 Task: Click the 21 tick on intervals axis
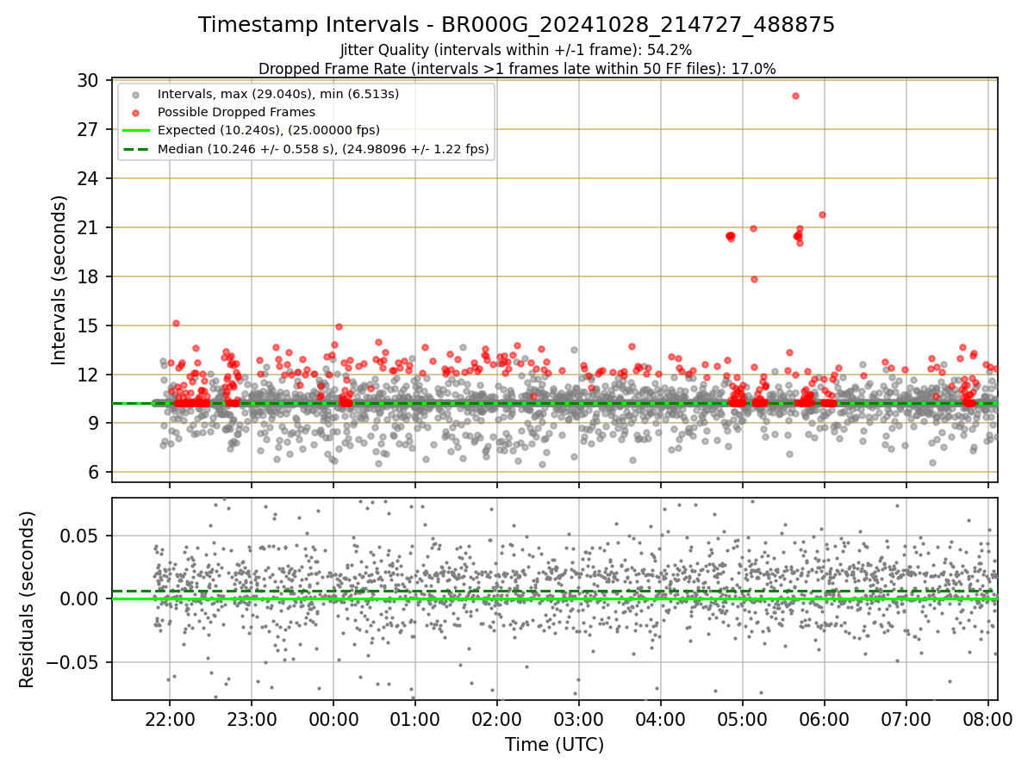coord(89,228)
